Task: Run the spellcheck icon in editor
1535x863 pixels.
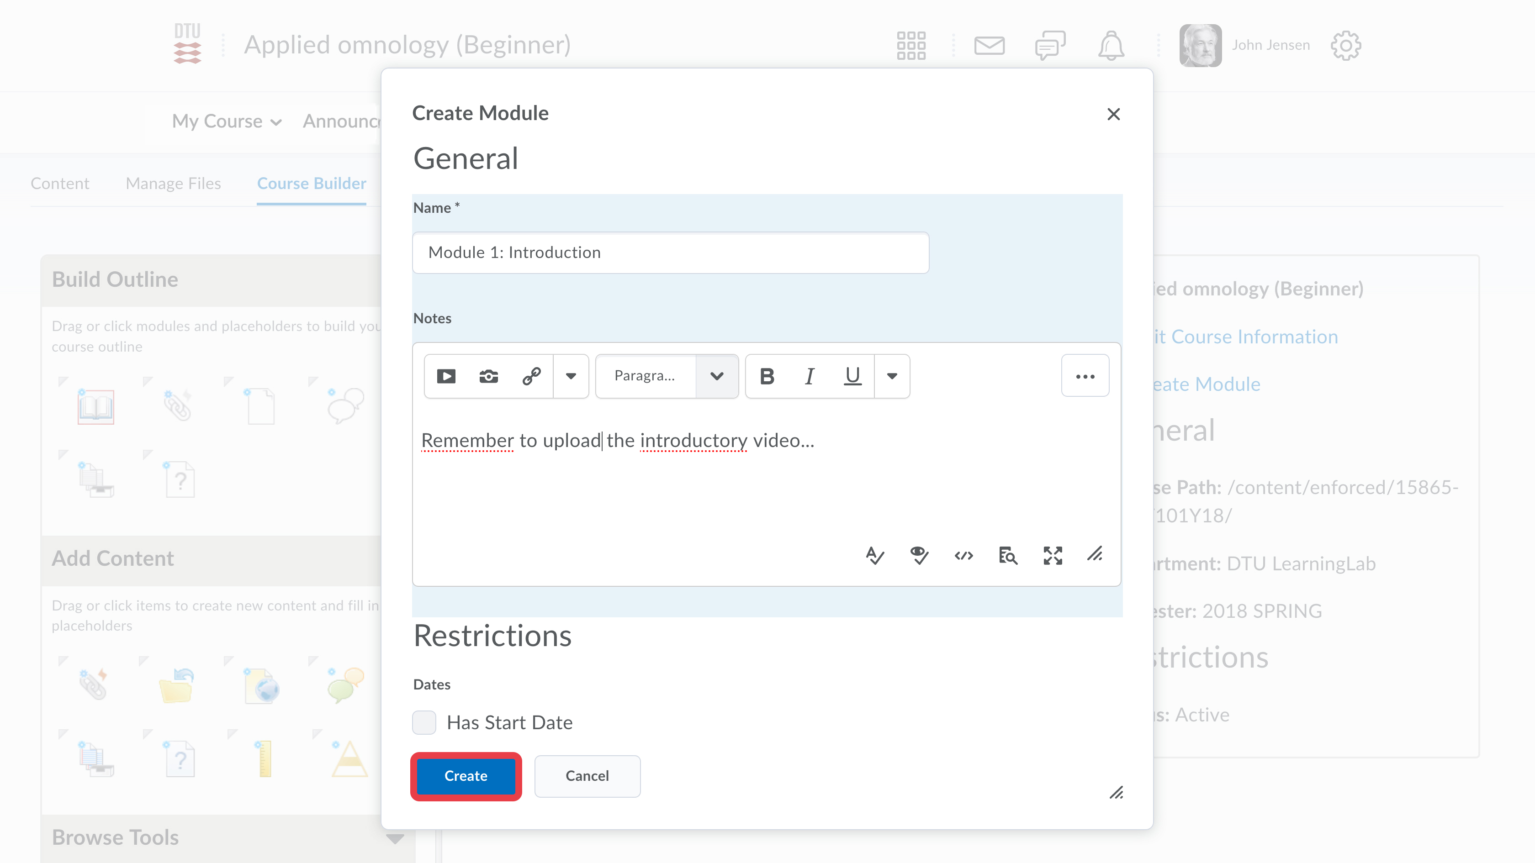Action: pyautogui.click(x=875, y=556)
